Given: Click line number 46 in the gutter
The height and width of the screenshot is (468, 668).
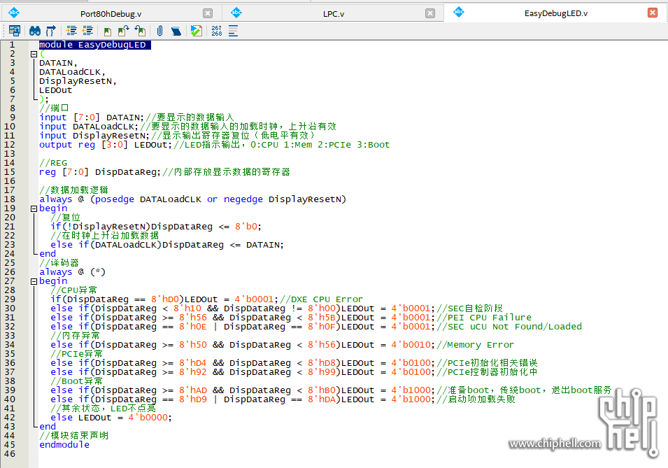Looking at the screenshot, I should tap(9, 454).
